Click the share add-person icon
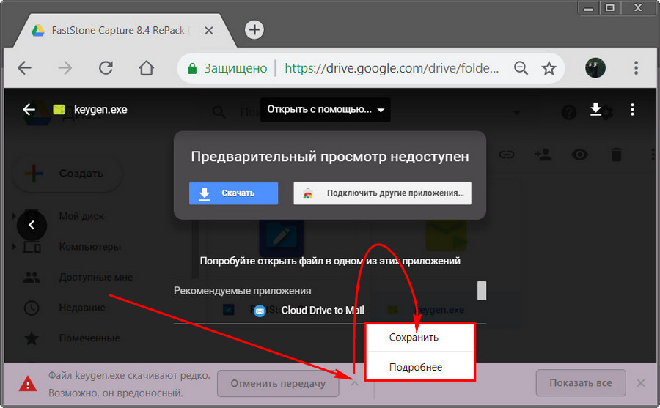660x408 pixels. 543,155
